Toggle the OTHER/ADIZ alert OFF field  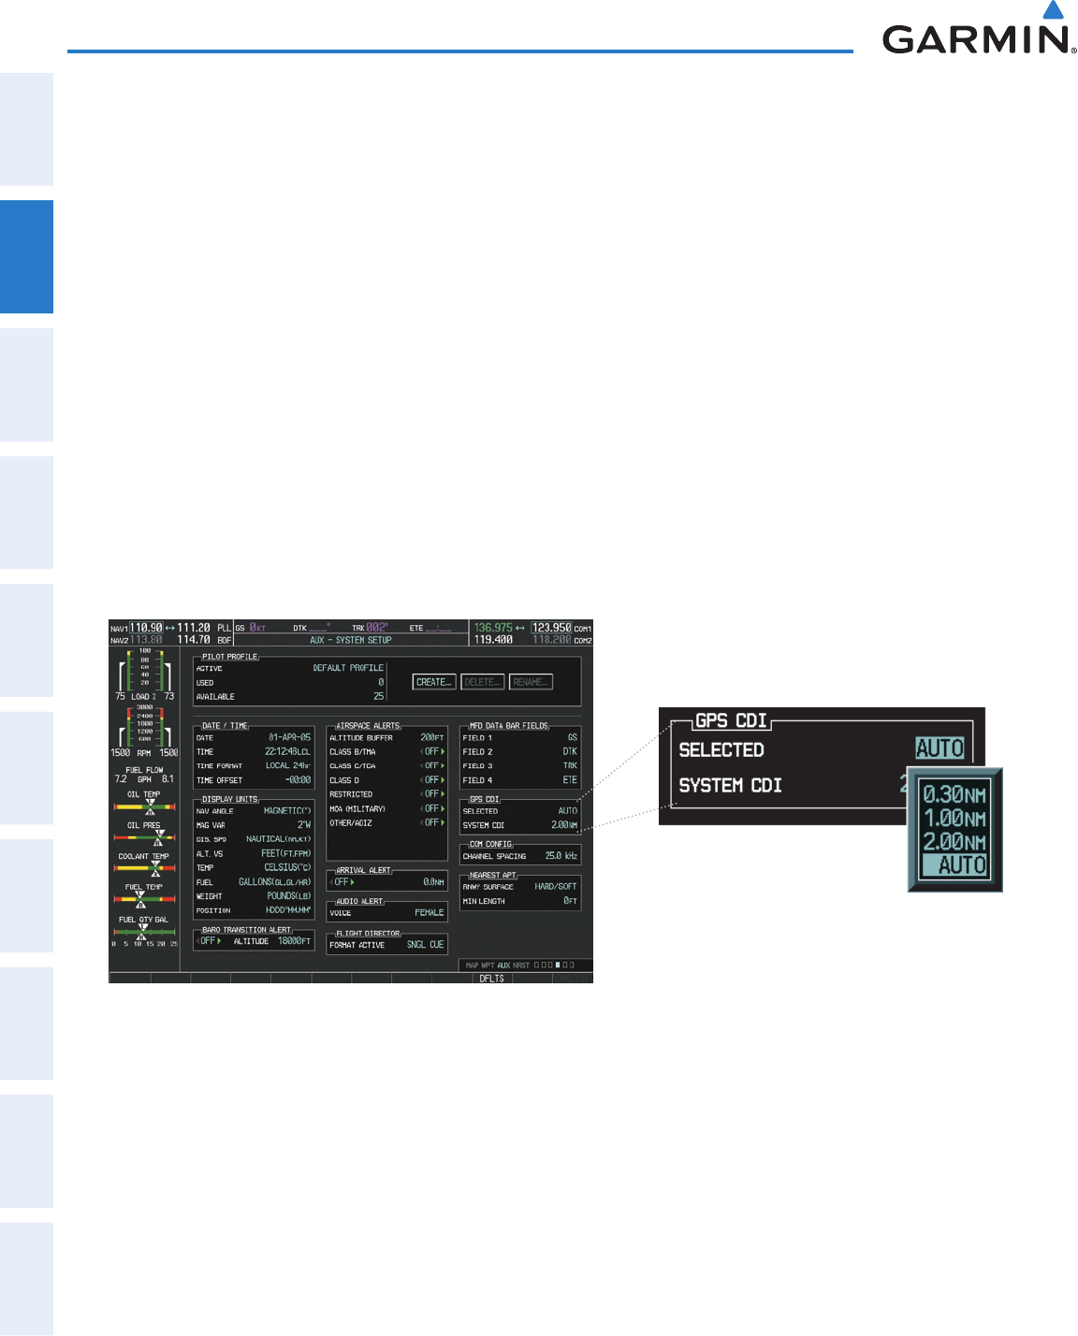tap(431, 822)
